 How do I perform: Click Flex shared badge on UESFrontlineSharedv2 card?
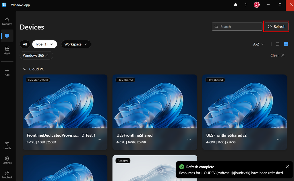tap(215, 80)
